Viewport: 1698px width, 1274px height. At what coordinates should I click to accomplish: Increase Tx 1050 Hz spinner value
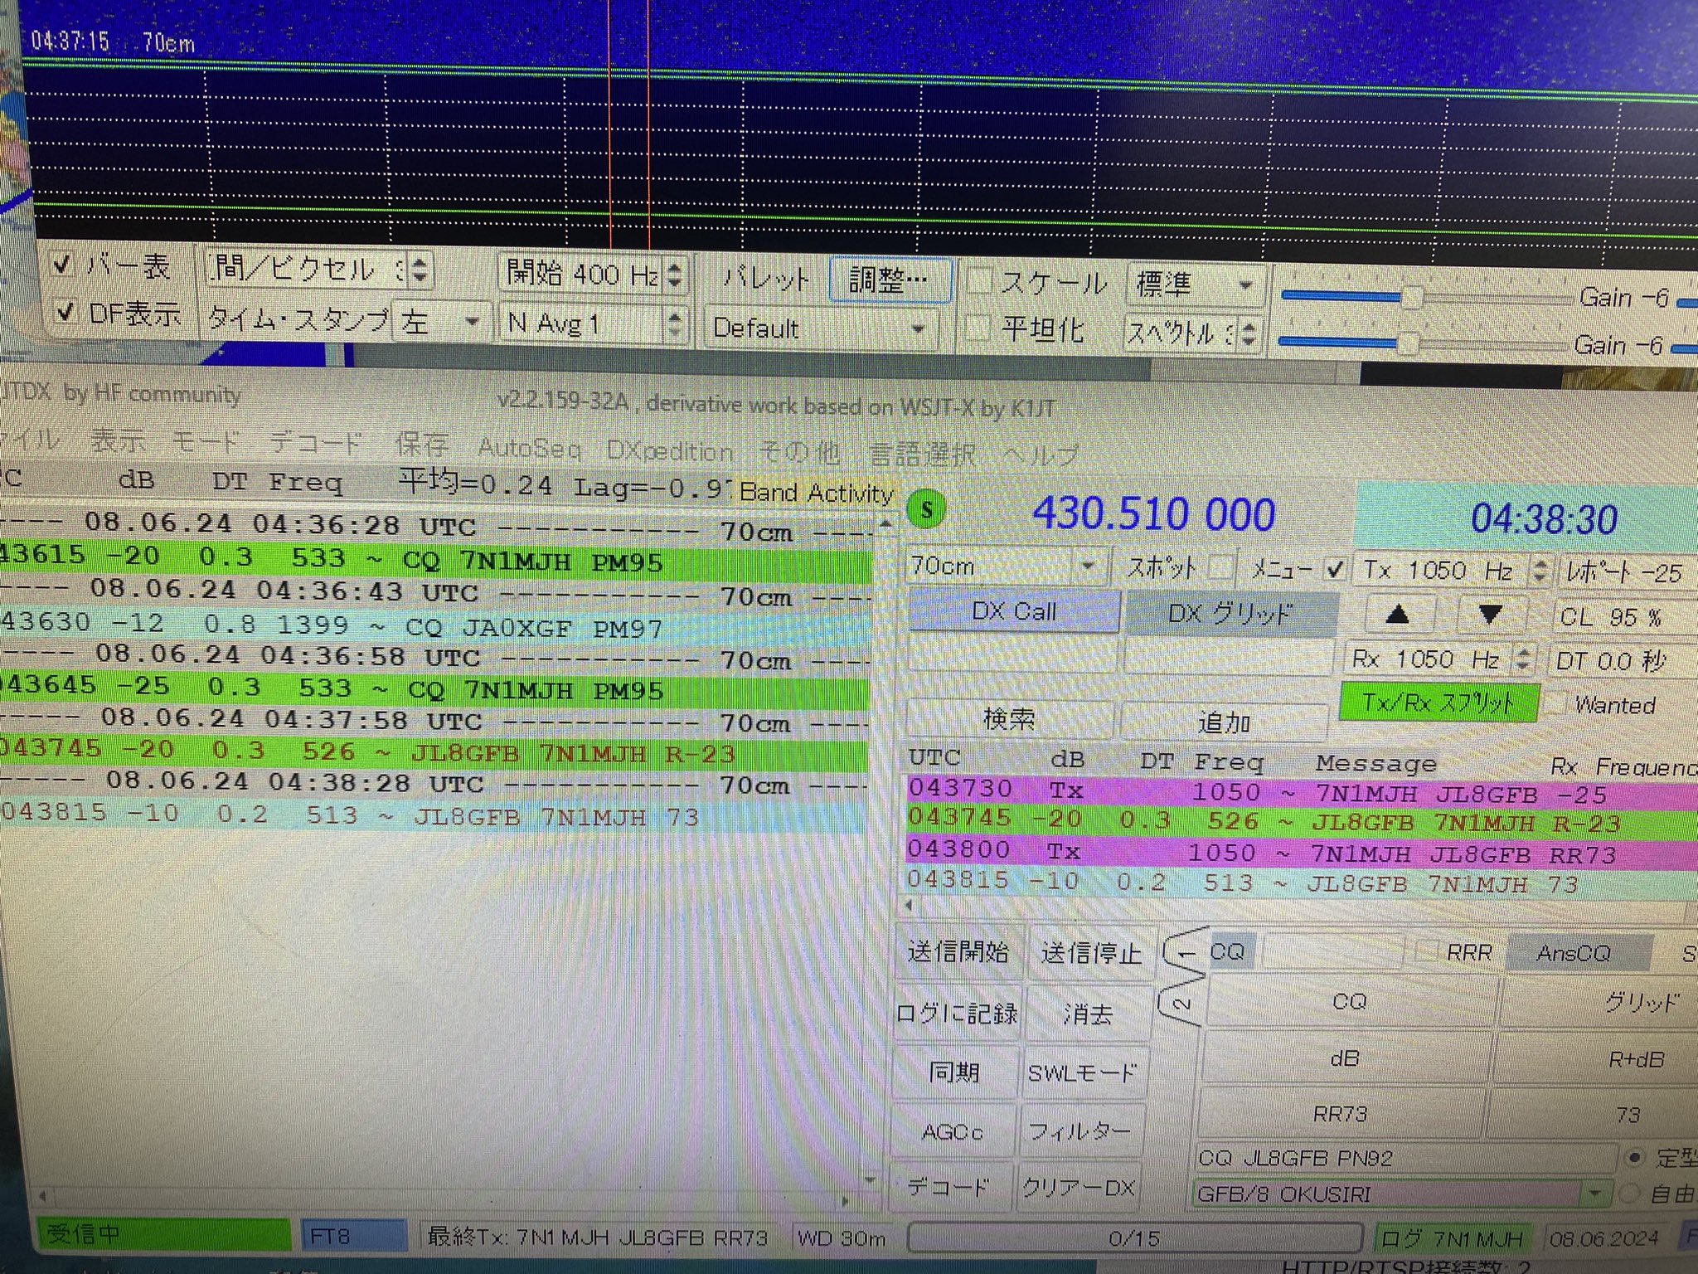pos(1540,563)
